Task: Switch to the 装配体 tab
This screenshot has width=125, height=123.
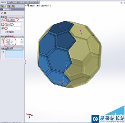Action: 4,2
